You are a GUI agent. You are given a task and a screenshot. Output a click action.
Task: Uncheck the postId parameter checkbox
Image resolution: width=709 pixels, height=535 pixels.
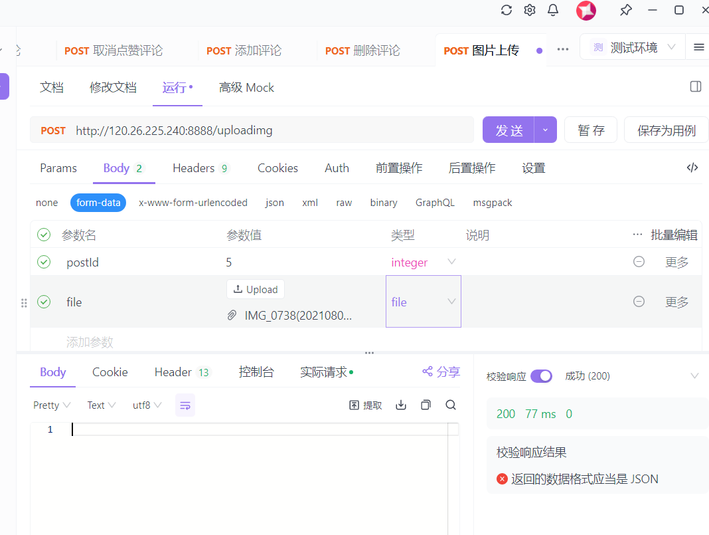44,263
